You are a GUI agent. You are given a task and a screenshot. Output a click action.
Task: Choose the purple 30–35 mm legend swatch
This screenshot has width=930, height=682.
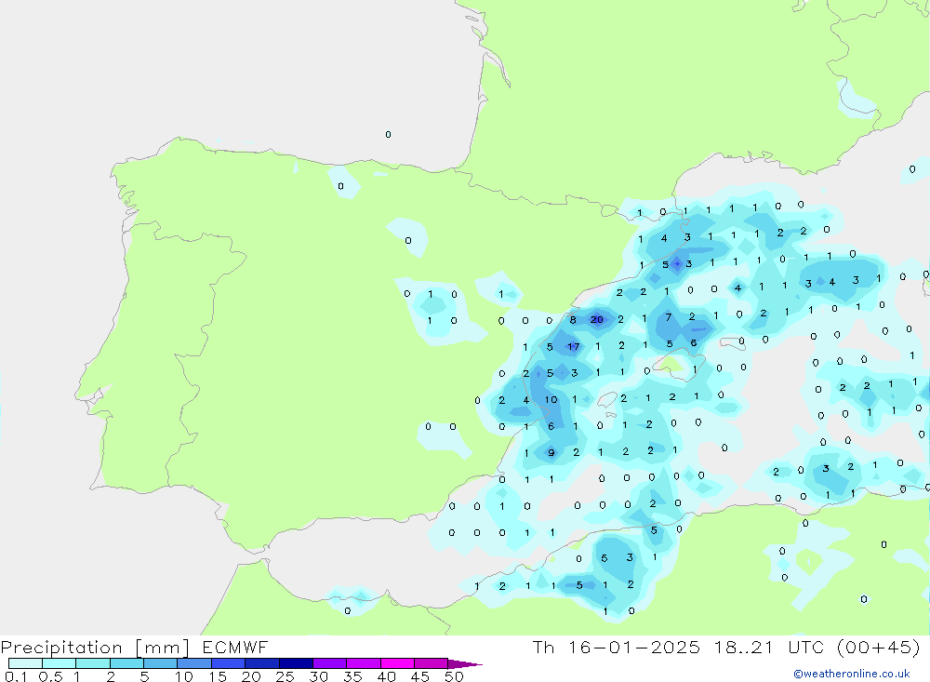pyautogui.click(x=329, y=663)
